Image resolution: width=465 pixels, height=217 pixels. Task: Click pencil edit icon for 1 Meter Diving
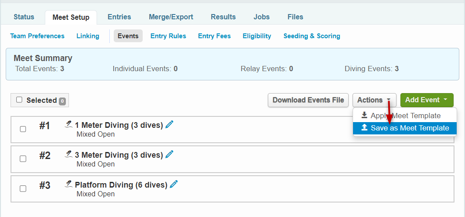(x=169, y=125)
